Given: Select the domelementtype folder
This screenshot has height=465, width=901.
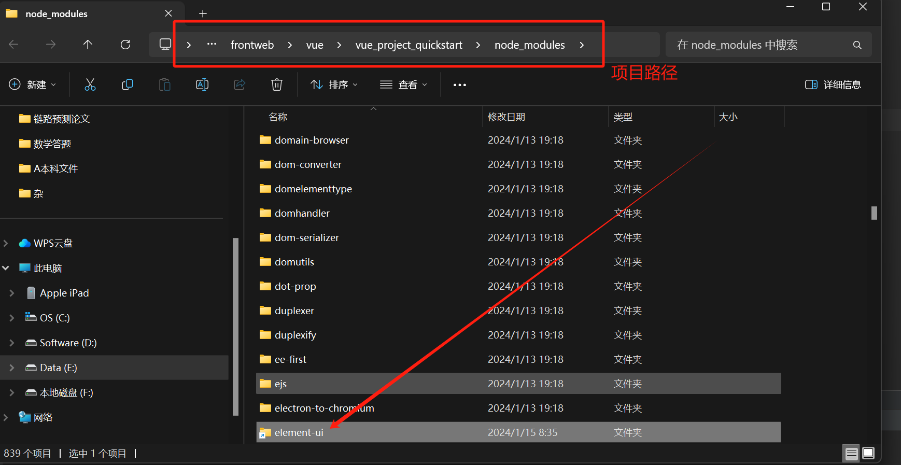Looking at the screenshot, I should click(518, 189).
